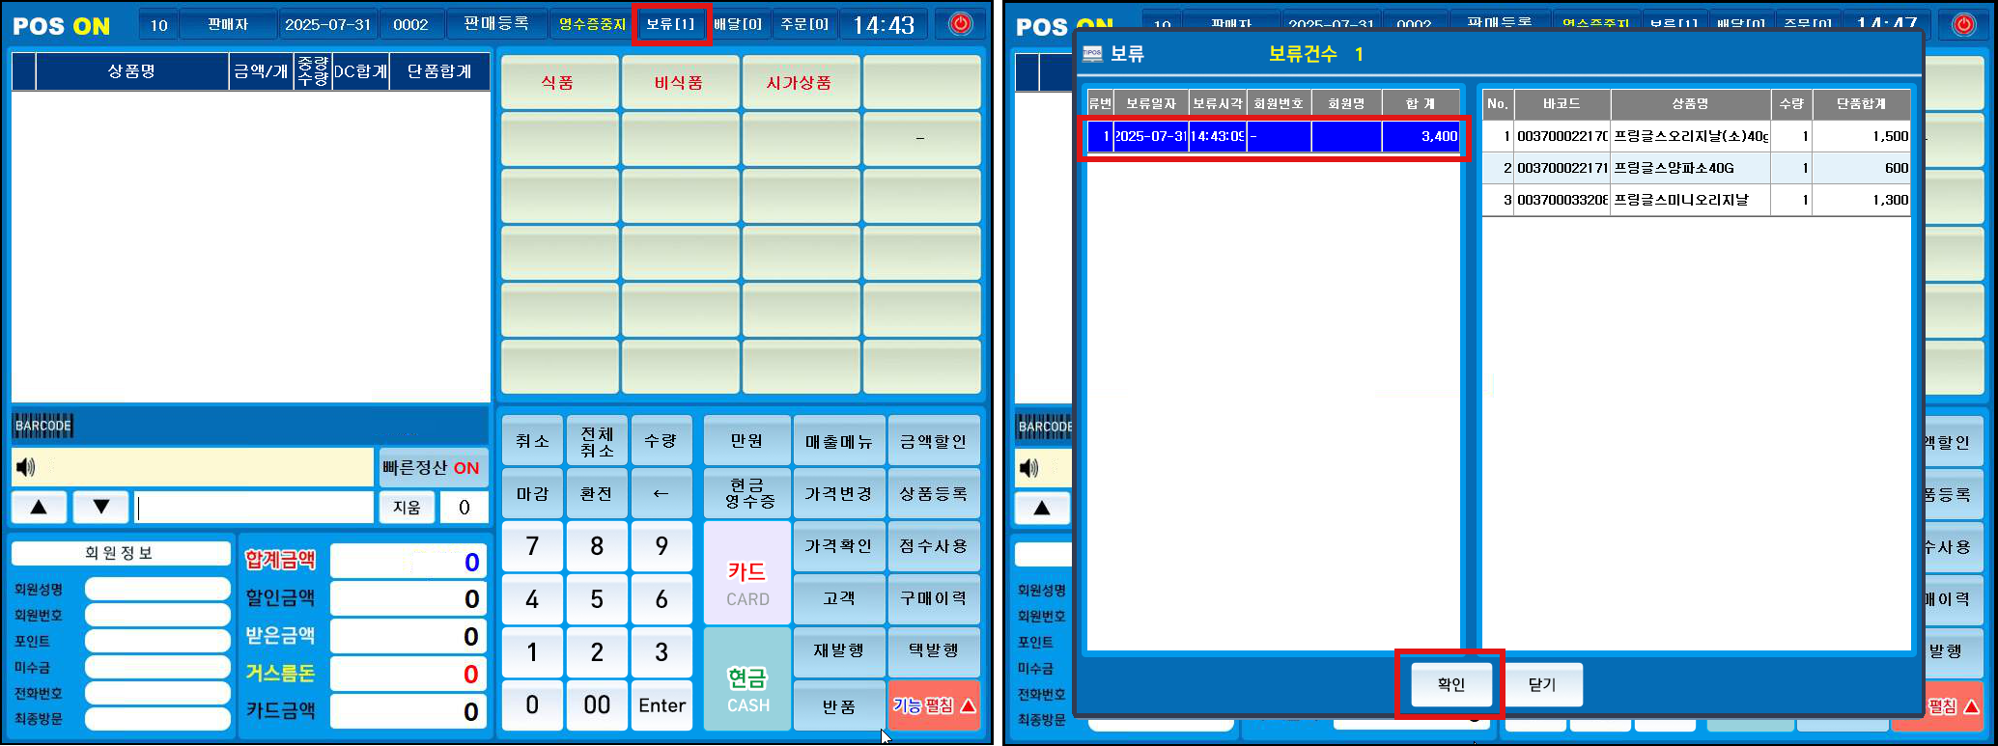Confirm with 확인 button in 보류 dialog
Viewport: 1998px width, 746px height.
click(1450, 684)
